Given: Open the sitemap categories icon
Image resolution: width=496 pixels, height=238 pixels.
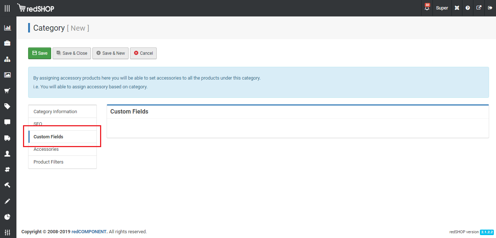Looking at the screenshot, I should pos(7,59).
